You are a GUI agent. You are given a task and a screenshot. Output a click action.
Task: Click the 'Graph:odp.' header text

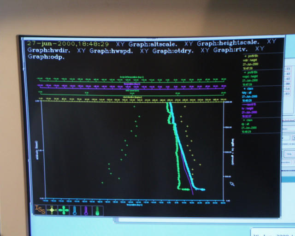[46, 57]
